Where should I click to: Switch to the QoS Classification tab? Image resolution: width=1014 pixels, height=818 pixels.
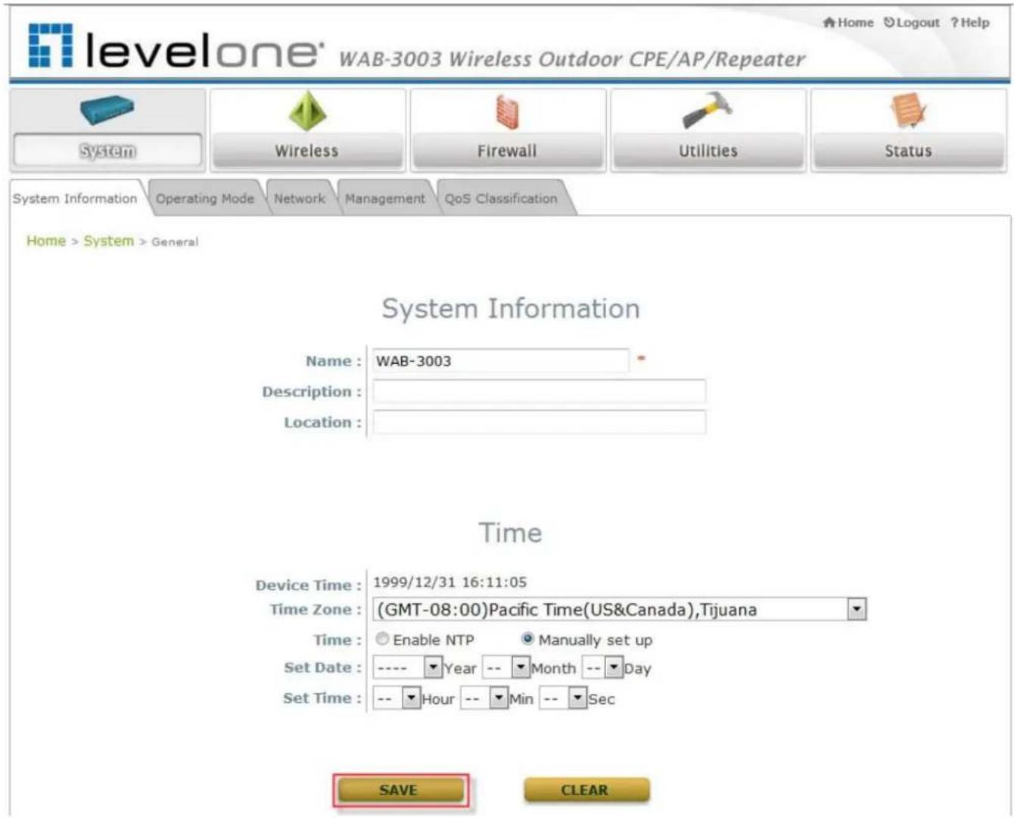coord(501,198)
